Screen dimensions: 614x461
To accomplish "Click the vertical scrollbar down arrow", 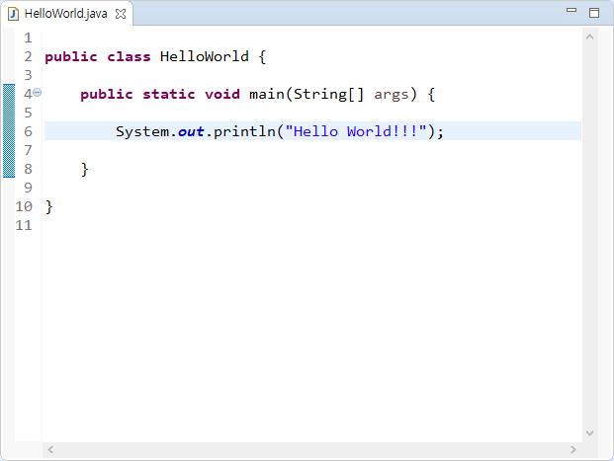I will click(589, 432).
